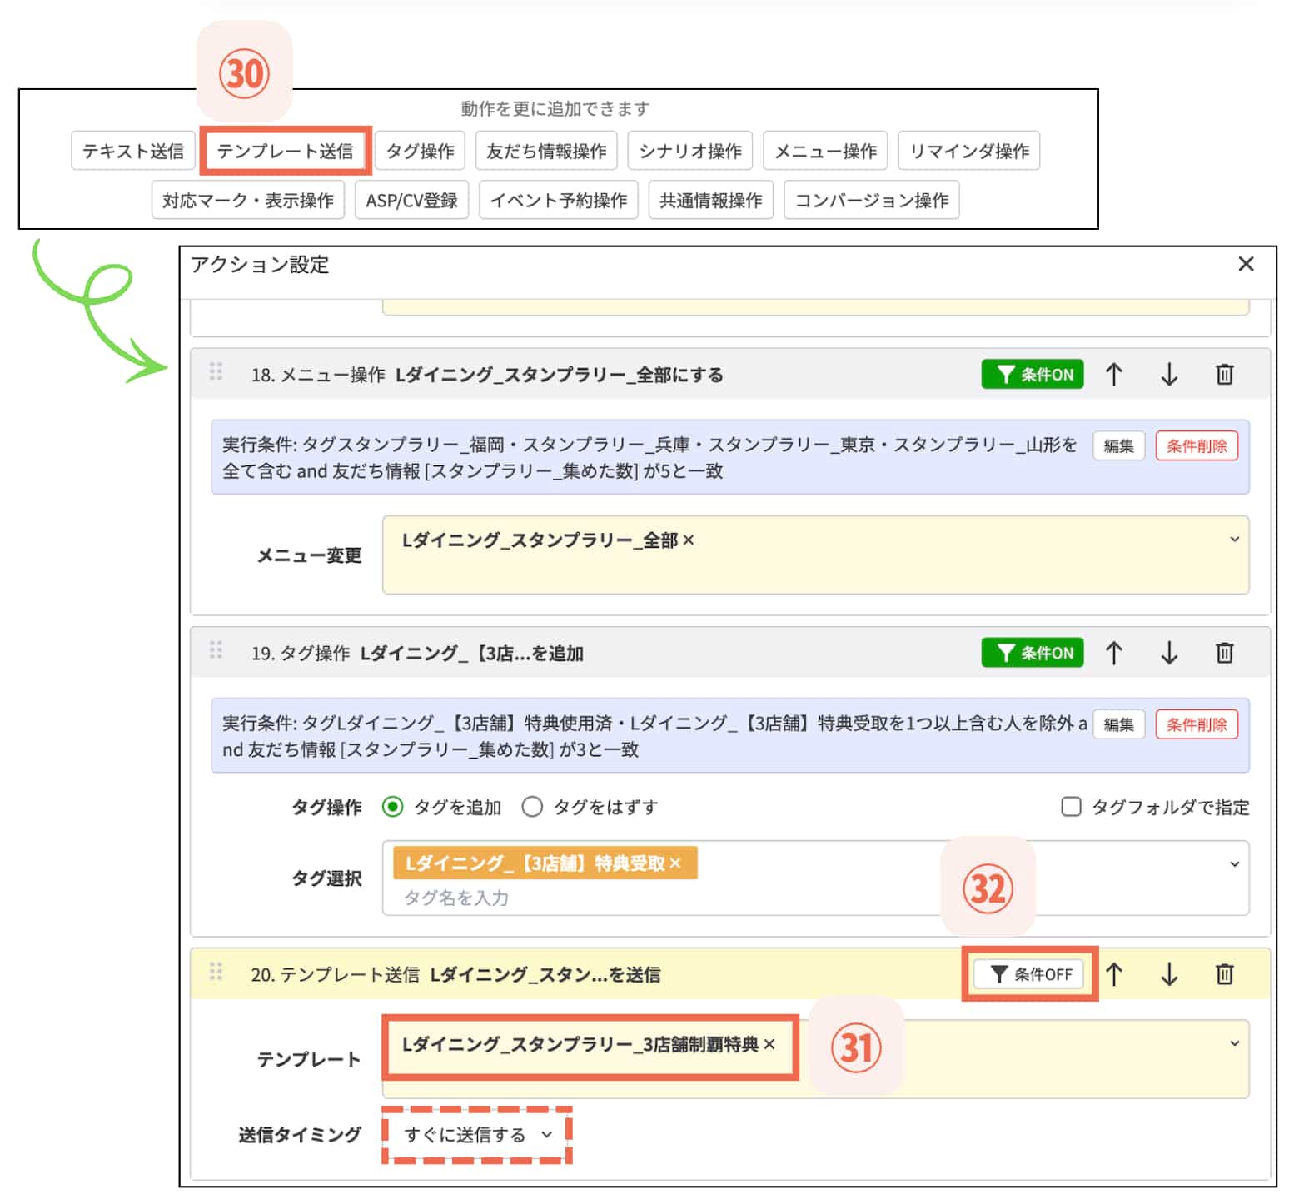Delete action 18 メニュー操作 via trash icon

point(1224,375)
